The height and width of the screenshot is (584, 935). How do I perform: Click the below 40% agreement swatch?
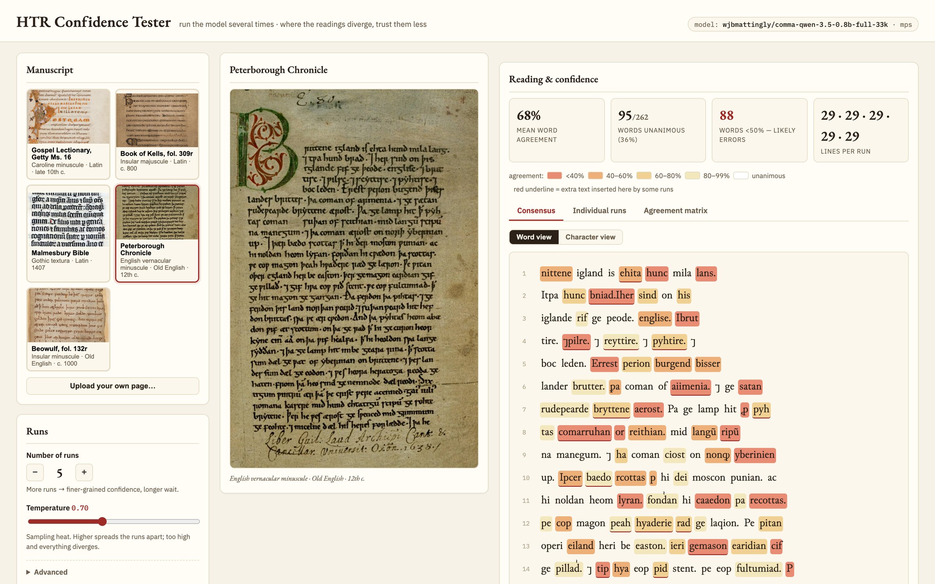click(x=554, y=176)
